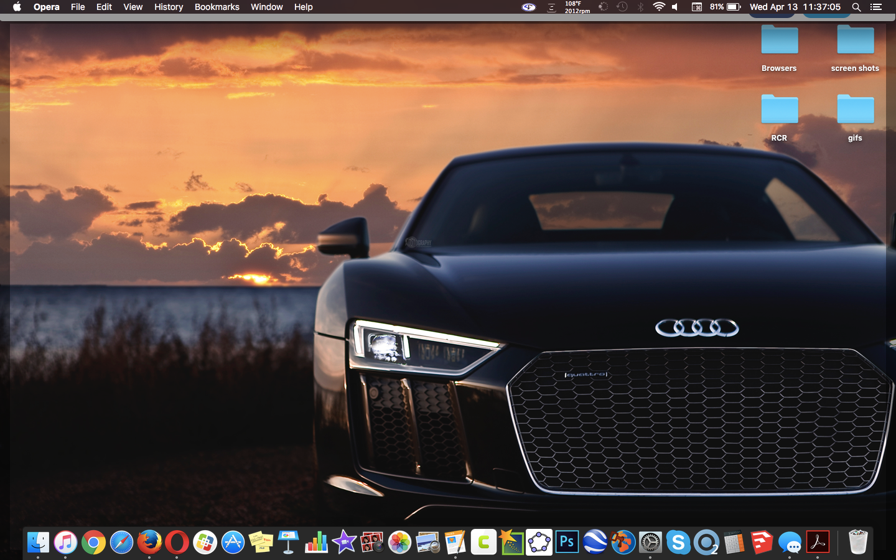Select the gifs folder on desktop
Screen dimensions: 896x560
coord(855,118)
